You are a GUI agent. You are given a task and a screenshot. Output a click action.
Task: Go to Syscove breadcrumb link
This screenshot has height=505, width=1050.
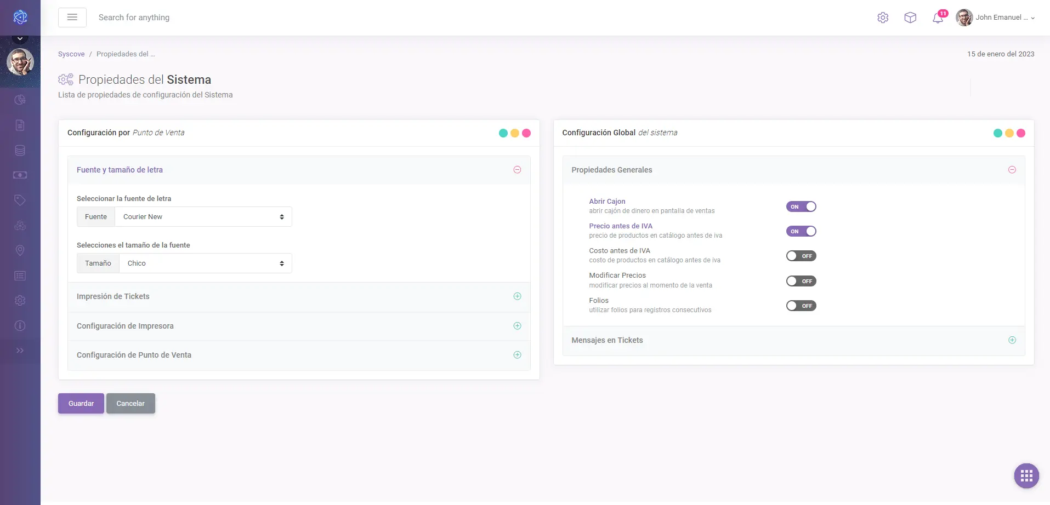pyautogui.click(x=71, y=54)
